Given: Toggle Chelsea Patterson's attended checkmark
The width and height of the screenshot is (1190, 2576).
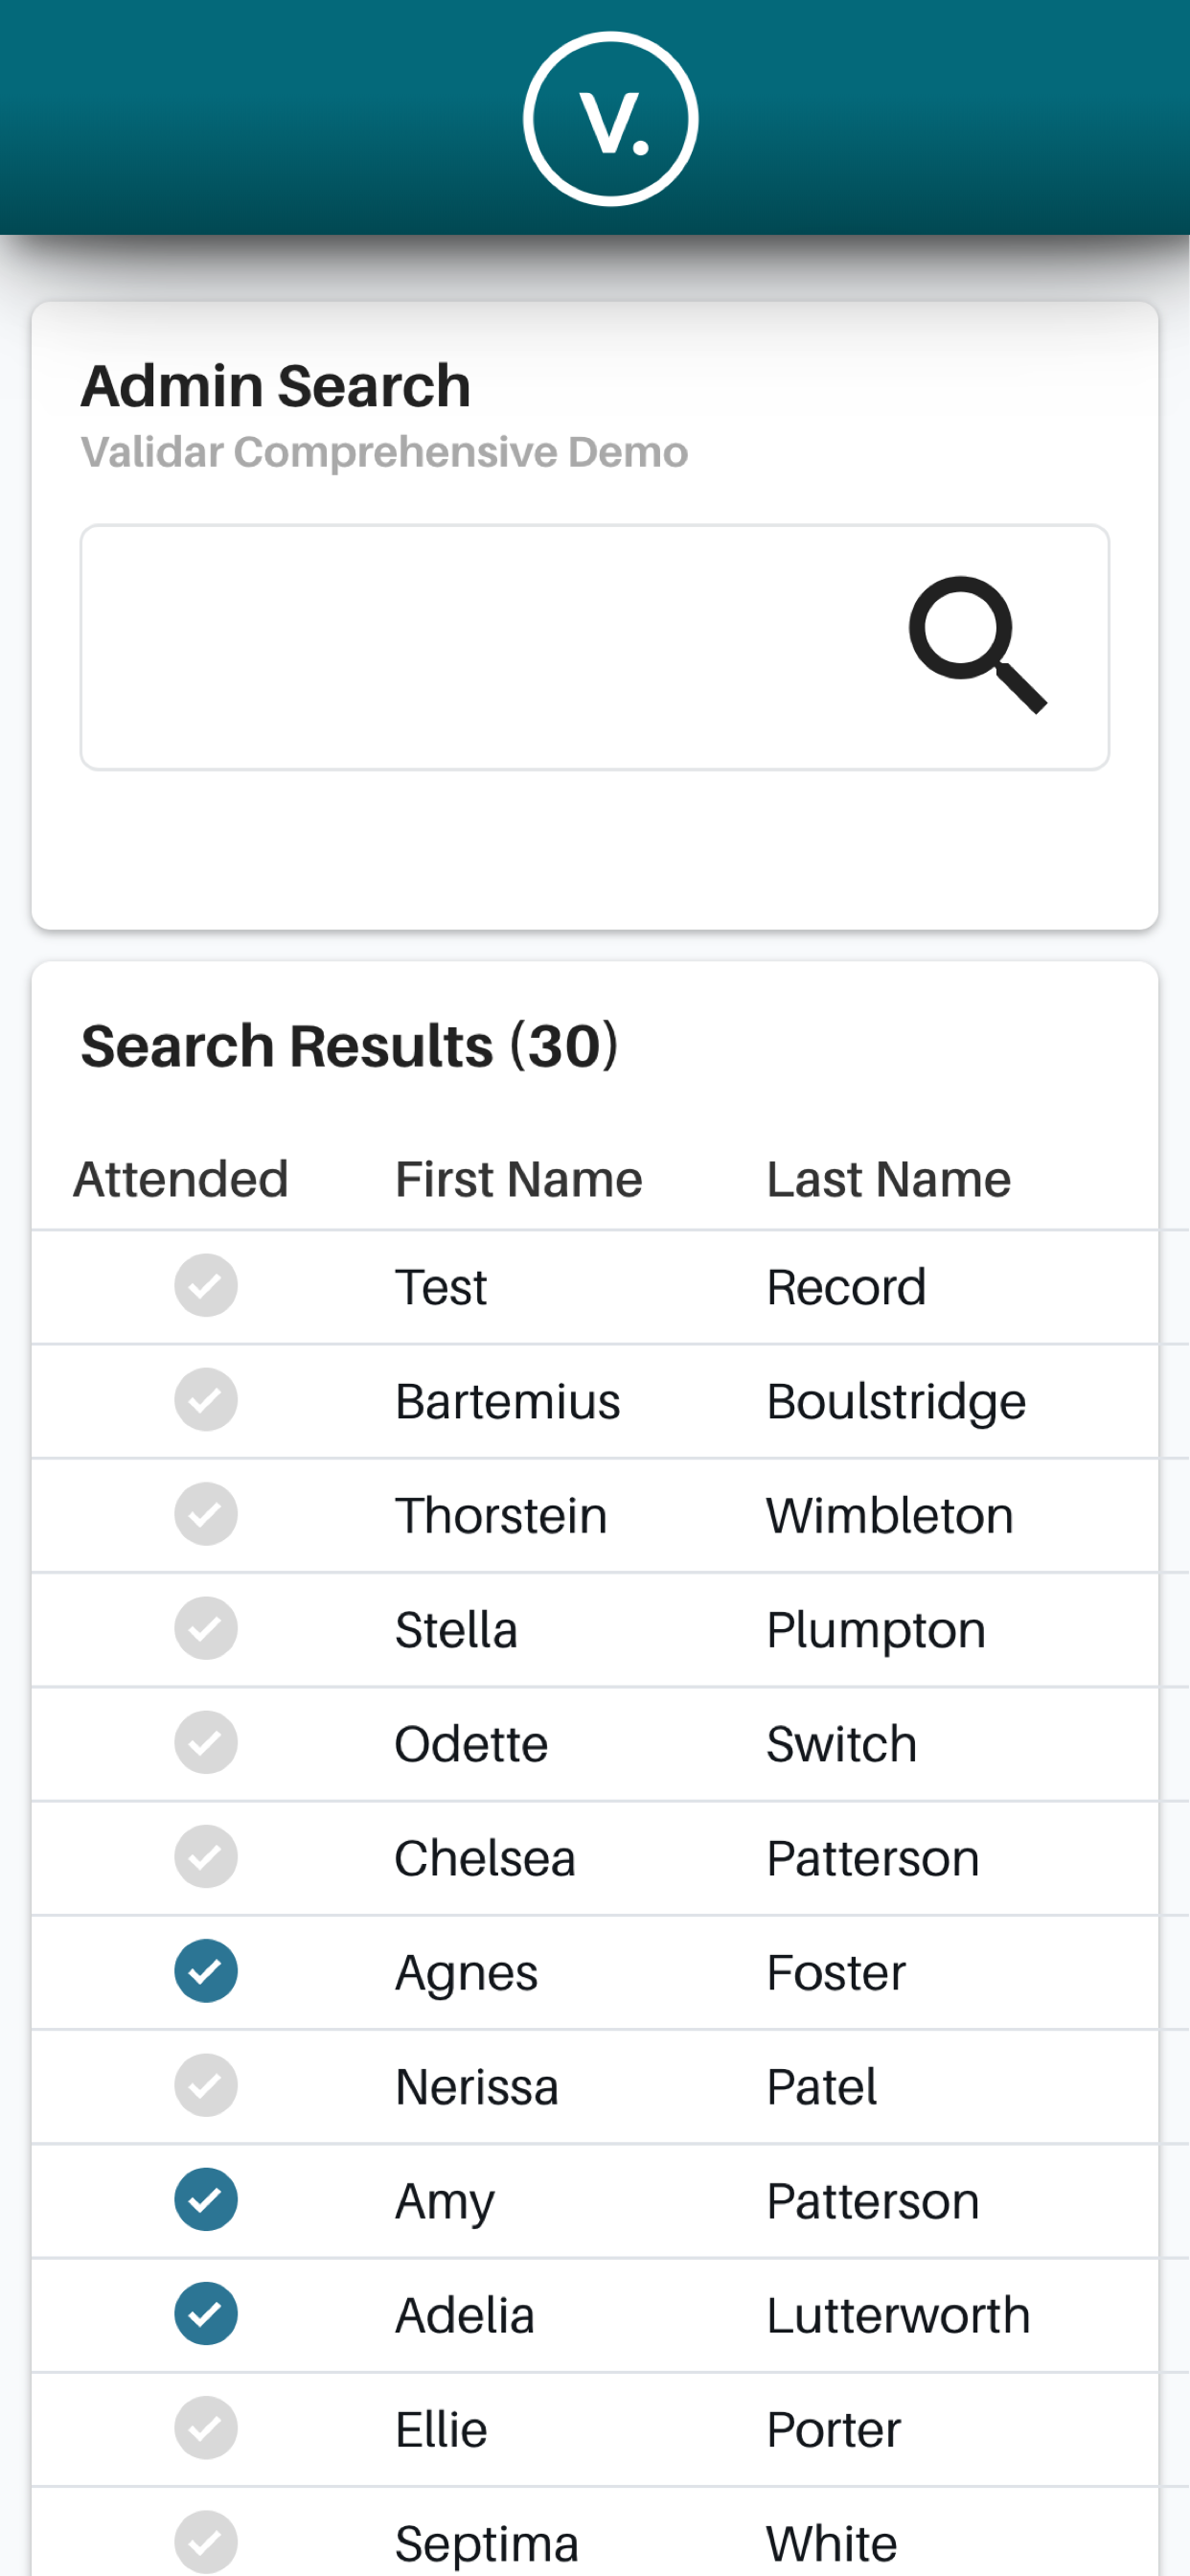Looking at the screenshot, I should pyautogui.click(x=205, y=1856).
